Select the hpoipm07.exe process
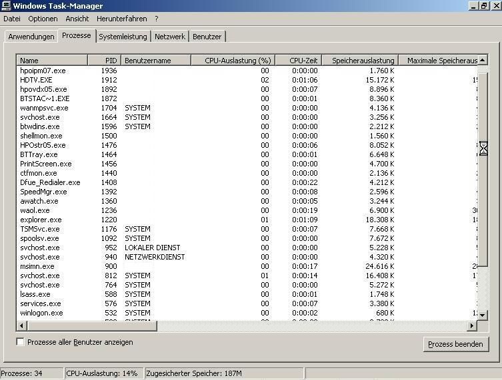502x380 pixels. [247, 71]
